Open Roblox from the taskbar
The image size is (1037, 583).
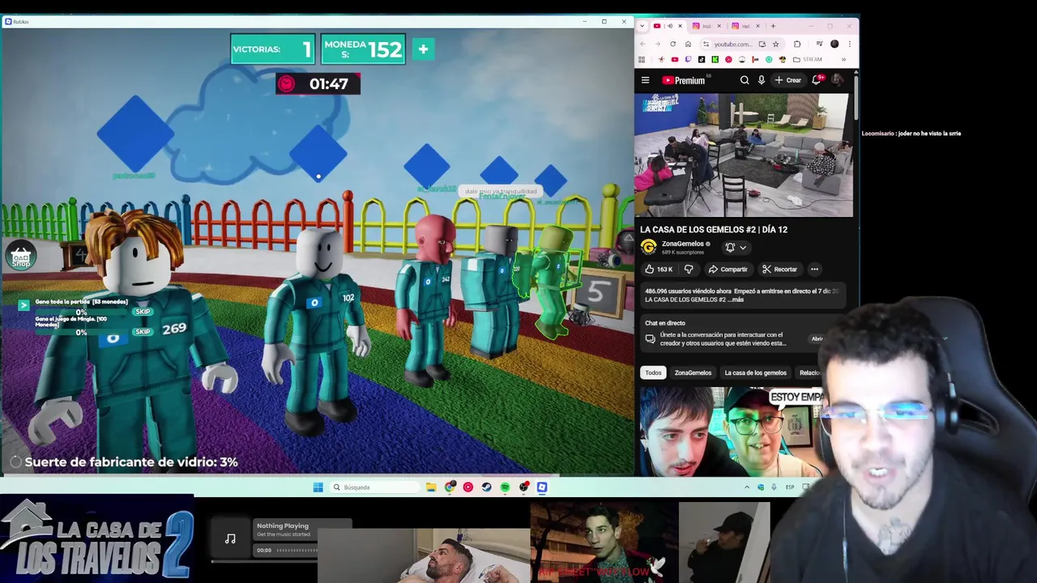click(x=542, y=487)
